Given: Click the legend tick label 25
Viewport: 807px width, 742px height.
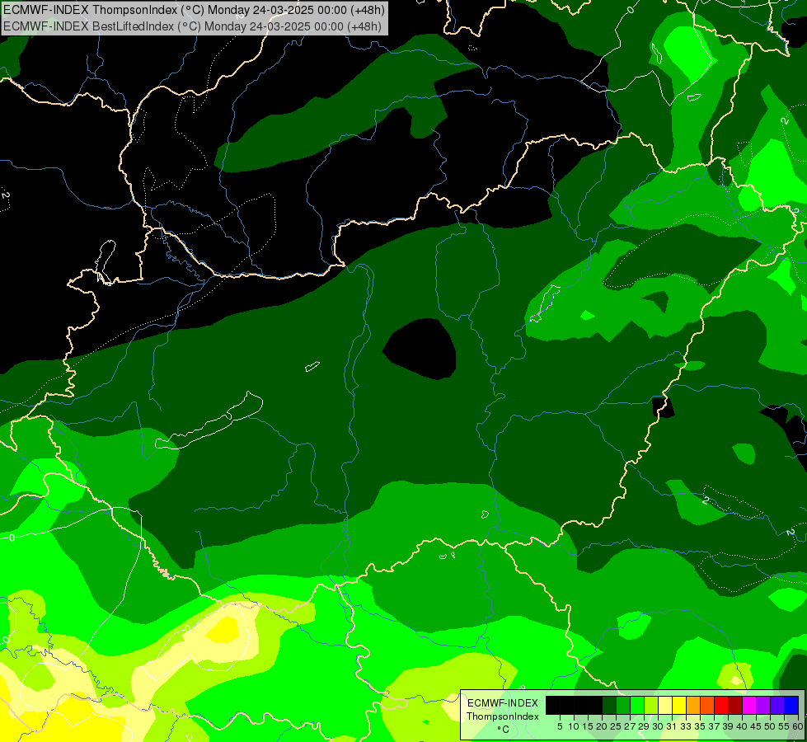Looking at the screenshot, I should [616, 726].
